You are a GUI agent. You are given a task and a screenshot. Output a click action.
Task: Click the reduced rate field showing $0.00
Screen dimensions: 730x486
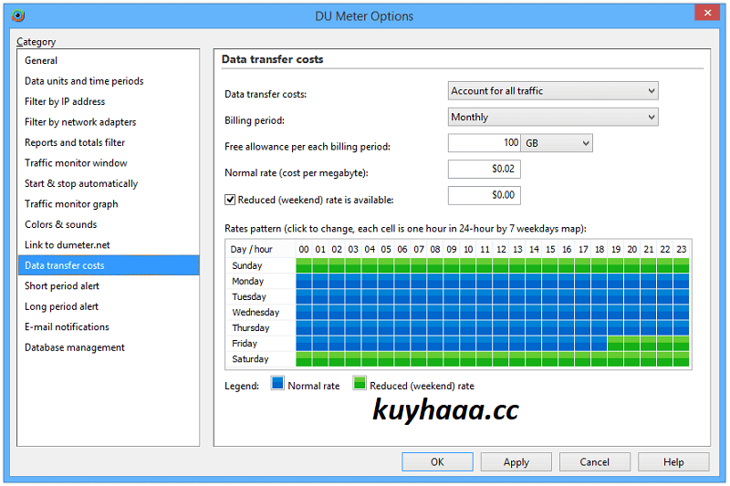pos(485,195)
